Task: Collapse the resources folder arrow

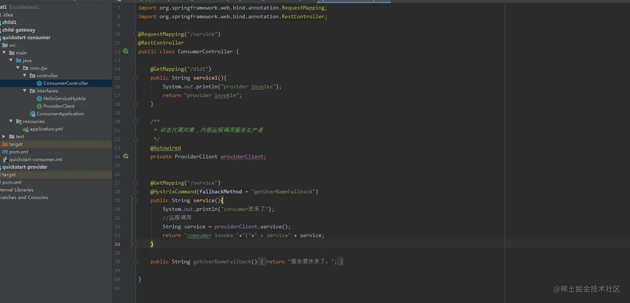Action: pyautogui.click(x=11, y=121)
